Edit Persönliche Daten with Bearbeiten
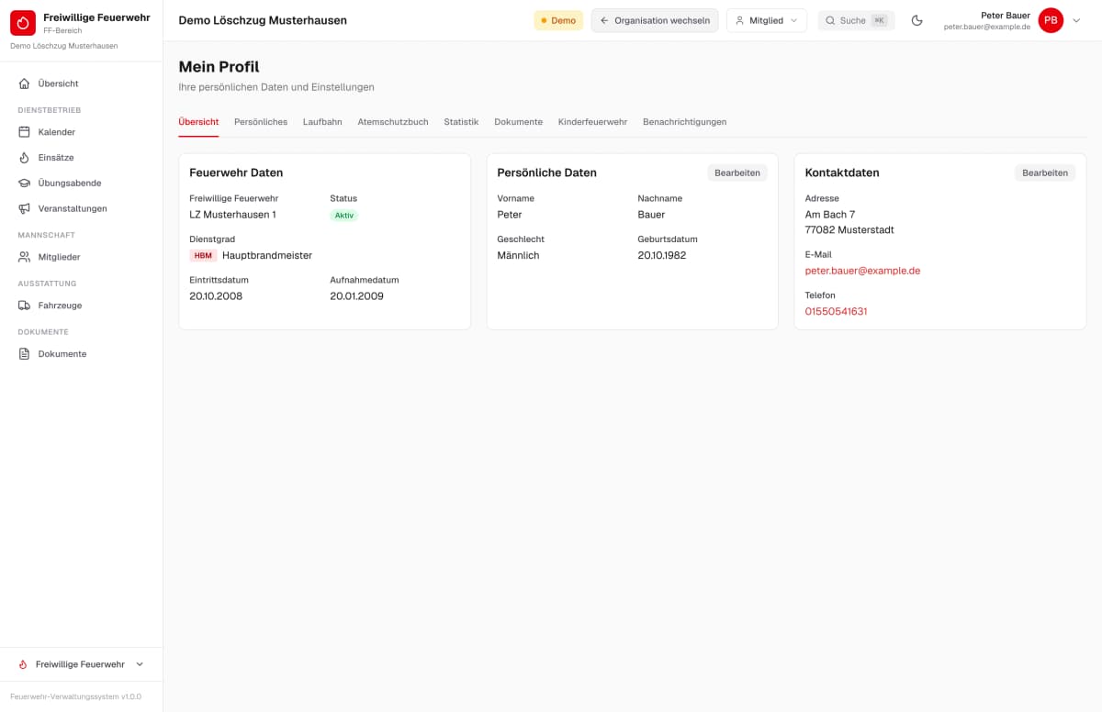The width and height of the screenshot is (1102, 712). coord(737,172)
